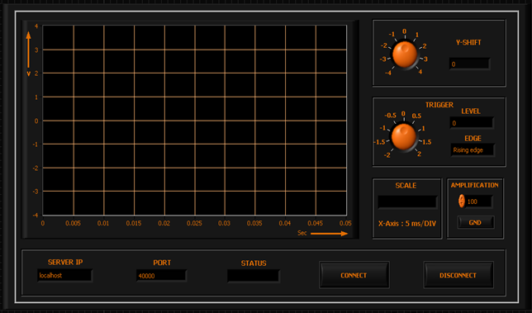Click the SCALE display field

[x=406, y=202]
